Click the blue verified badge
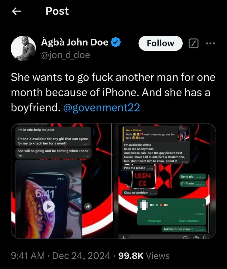227x269 pixels. point(116,42)
